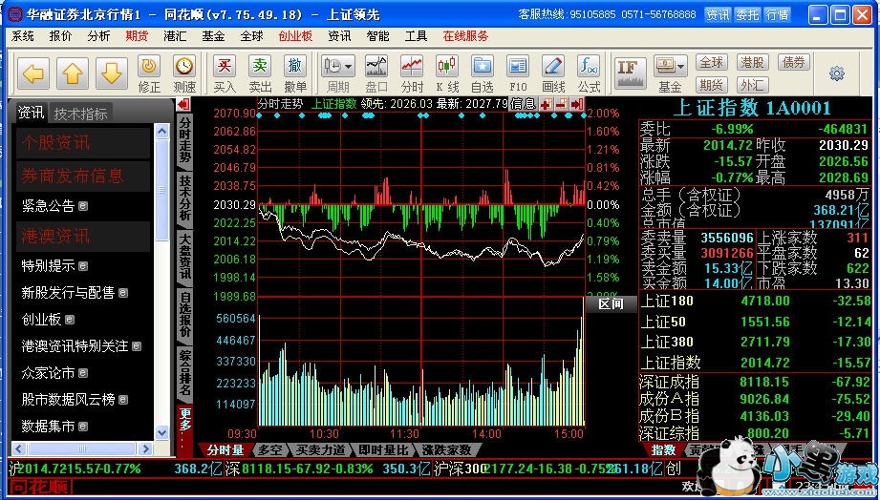Open the 系统 menu

[x=23, y=36]
